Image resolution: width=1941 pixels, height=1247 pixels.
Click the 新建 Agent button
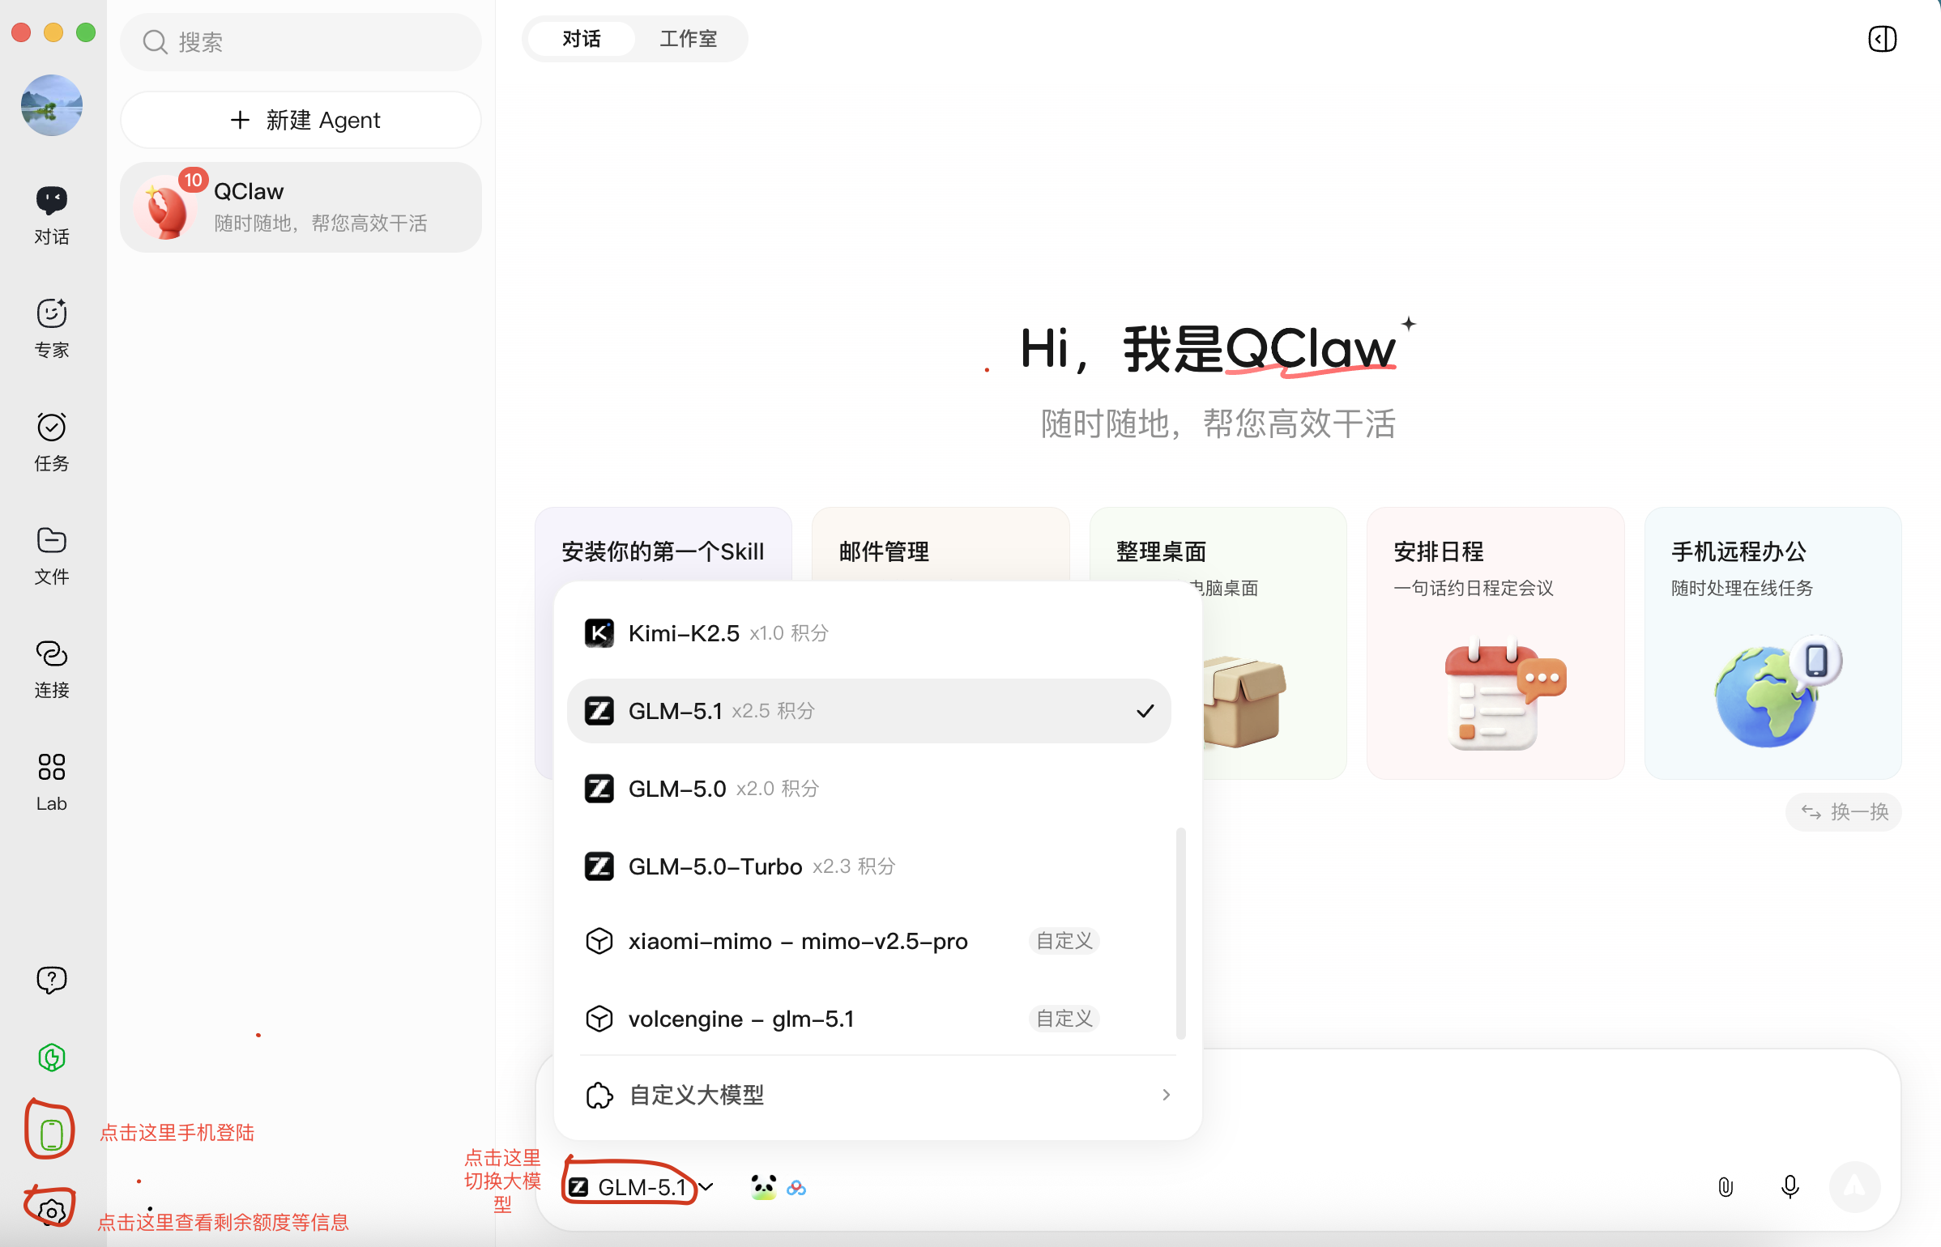coord(301,120)
